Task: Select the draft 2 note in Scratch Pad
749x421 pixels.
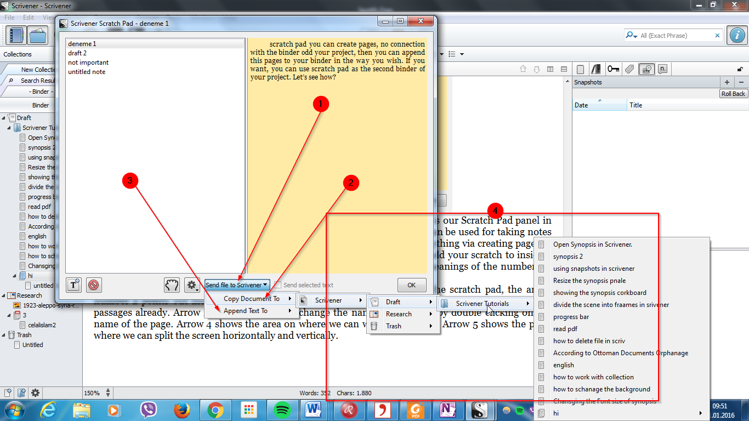Action: coord(77,53)
